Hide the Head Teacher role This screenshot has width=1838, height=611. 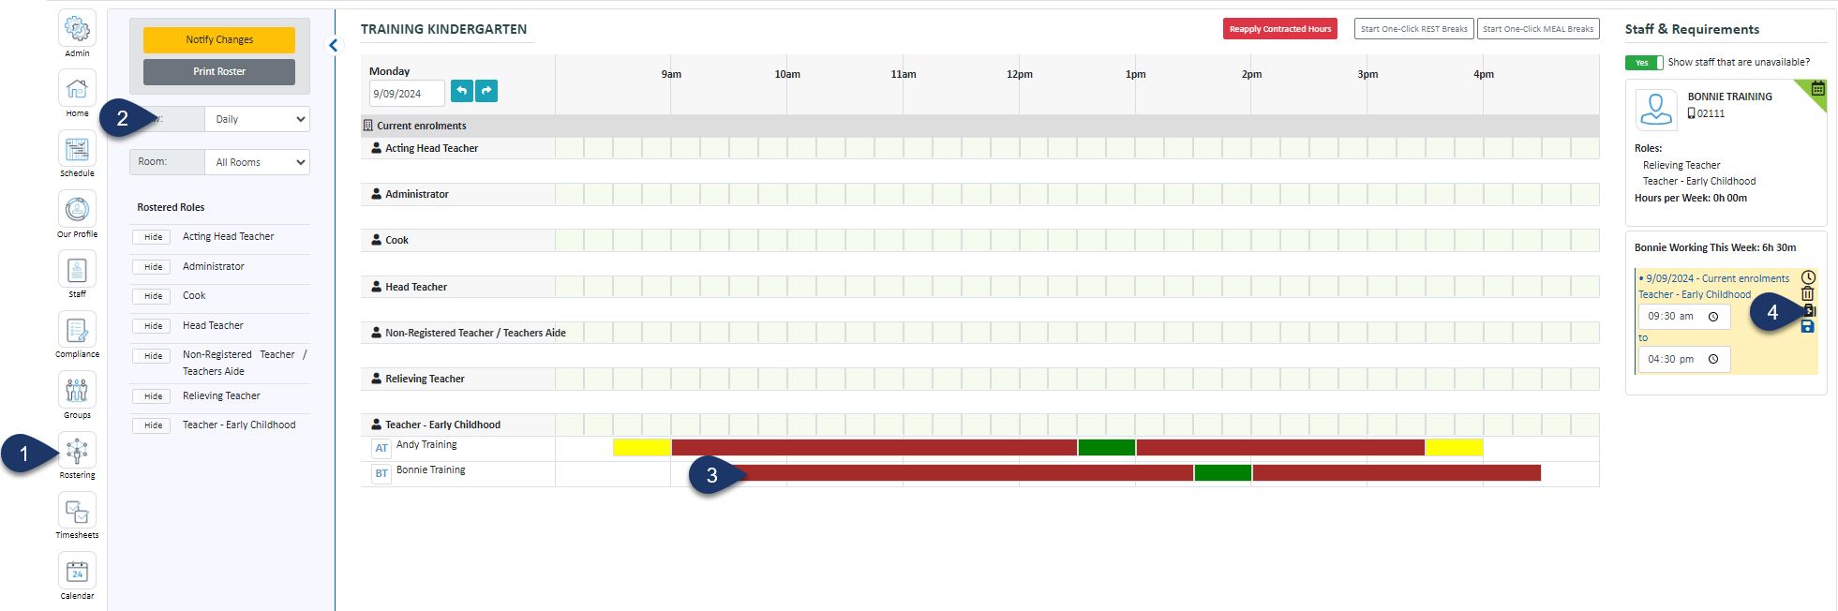pyautogui.click(x=154, y=326)
